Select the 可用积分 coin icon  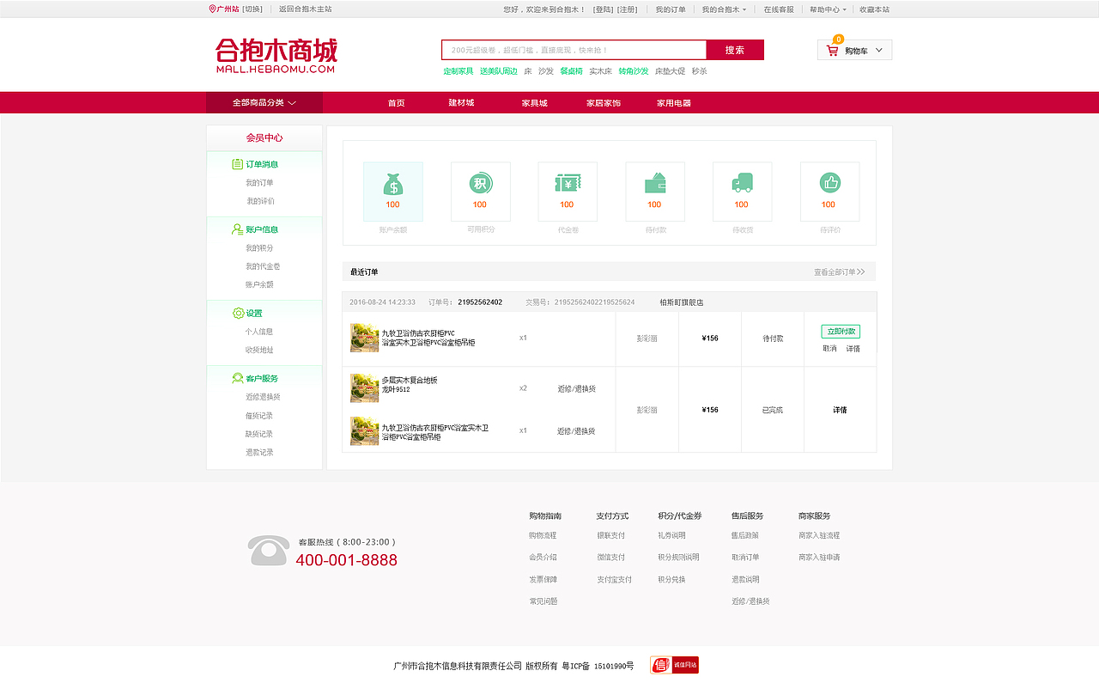pyautogui.click(x=480, y=183)
